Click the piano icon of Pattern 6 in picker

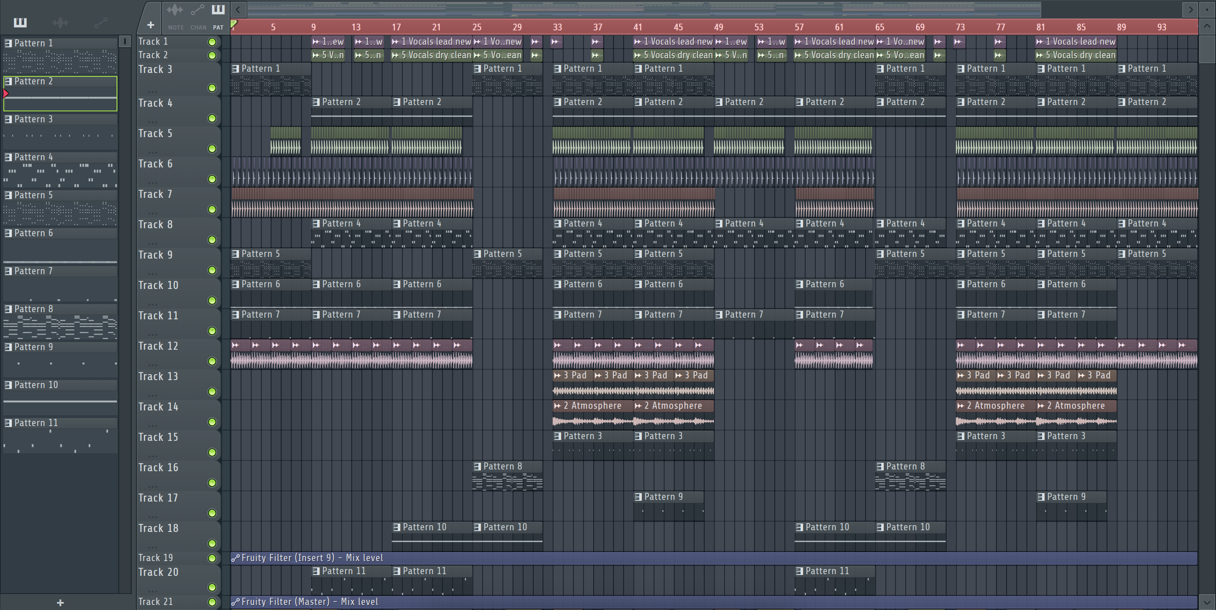(8, 233)
